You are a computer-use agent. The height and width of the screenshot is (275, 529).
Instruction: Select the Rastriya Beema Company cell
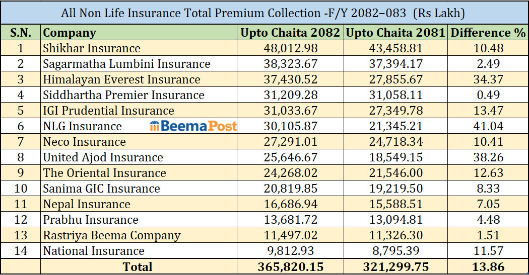pyautogui.click(x=111, y=235)
